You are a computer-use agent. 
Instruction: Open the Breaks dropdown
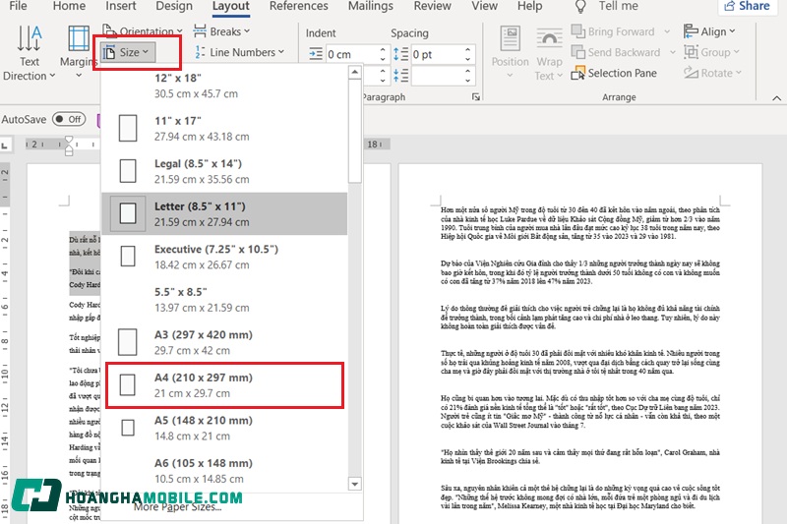click(225, 31)
